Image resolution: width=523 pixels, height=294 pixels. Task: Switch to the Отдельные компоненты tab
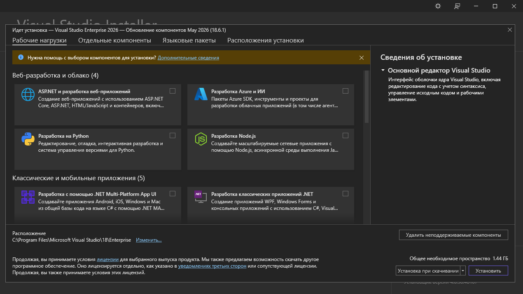[114, 40]
